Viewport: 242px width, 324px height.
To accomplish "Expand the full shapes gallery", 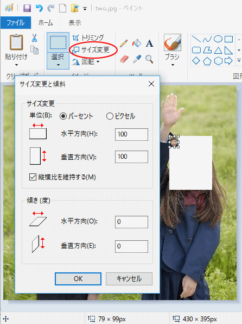I will 239,61.
